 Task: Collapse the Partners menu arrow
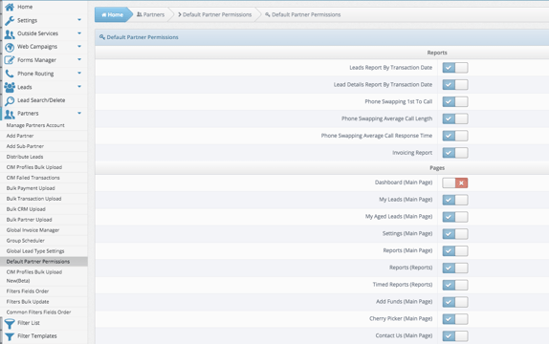79,113
